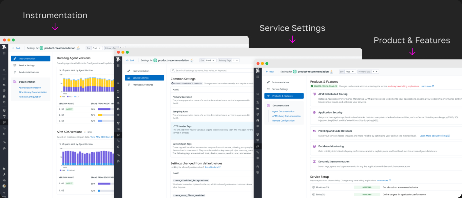Click Learn more under Service Setup

tap(384, 180)
